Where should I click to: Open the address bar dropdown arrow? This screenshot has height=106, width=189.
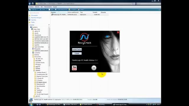point(132,4)
